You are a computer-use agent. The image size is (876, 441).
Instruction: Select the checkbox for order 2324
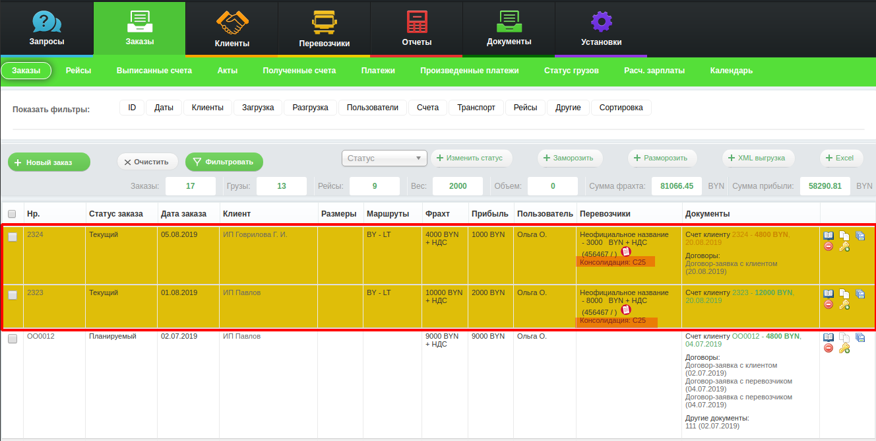12,238
